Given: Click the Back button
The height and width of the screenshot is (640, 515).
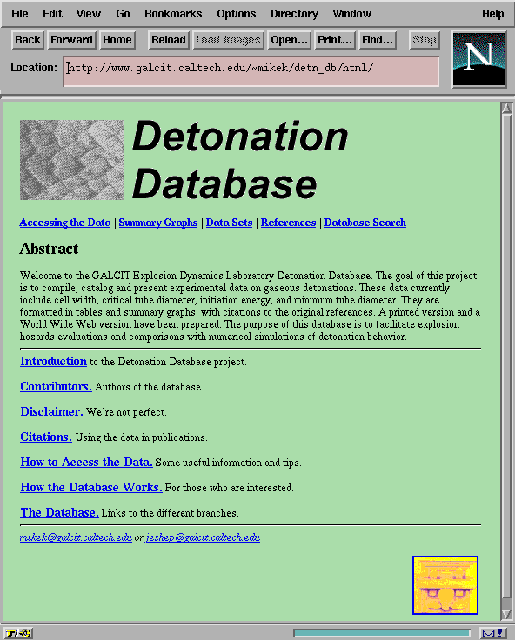Looking at the screenshot, I should [28, 40].
